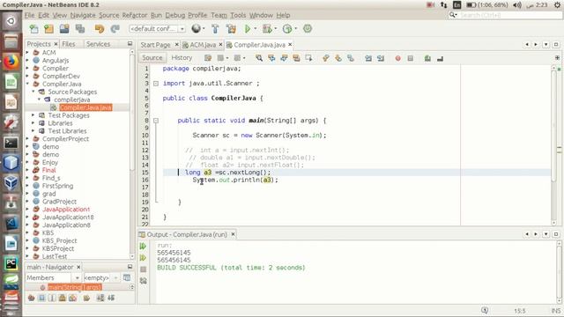Click the Undo arrow in toolbar
Image resolution: width=564 pixels, height=317 pixels.
tap(100, 29)
